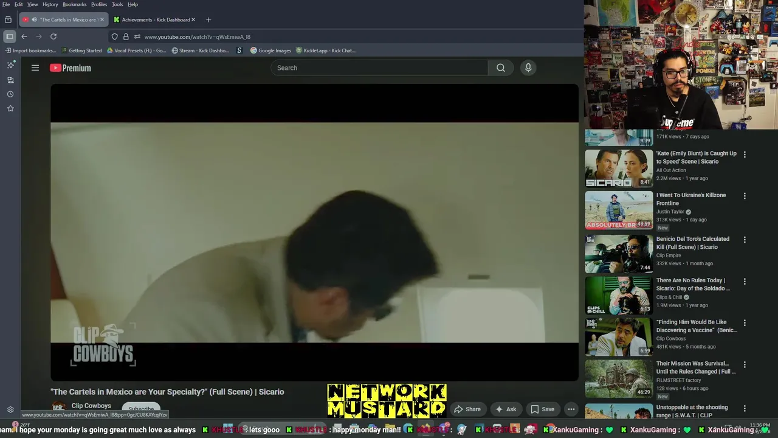Open options for Benicio Del Toro's Calculated Kill
The height and width of the screenshot is (438, 778).
745,240
